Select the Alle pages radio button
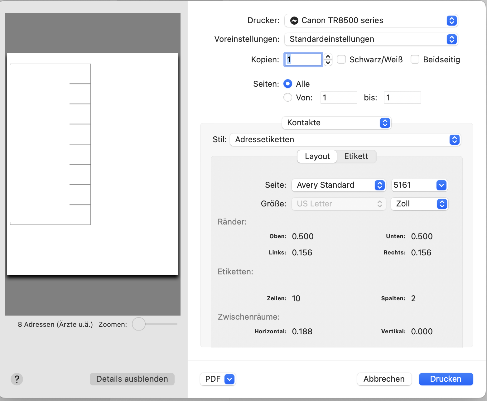Screen dimensions: 487x401 [x=288, y=84]
